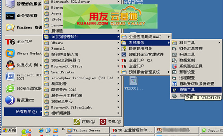
Task: Click the 数据复制 icon
Action: pyautogui.click(x=174, y=60)
